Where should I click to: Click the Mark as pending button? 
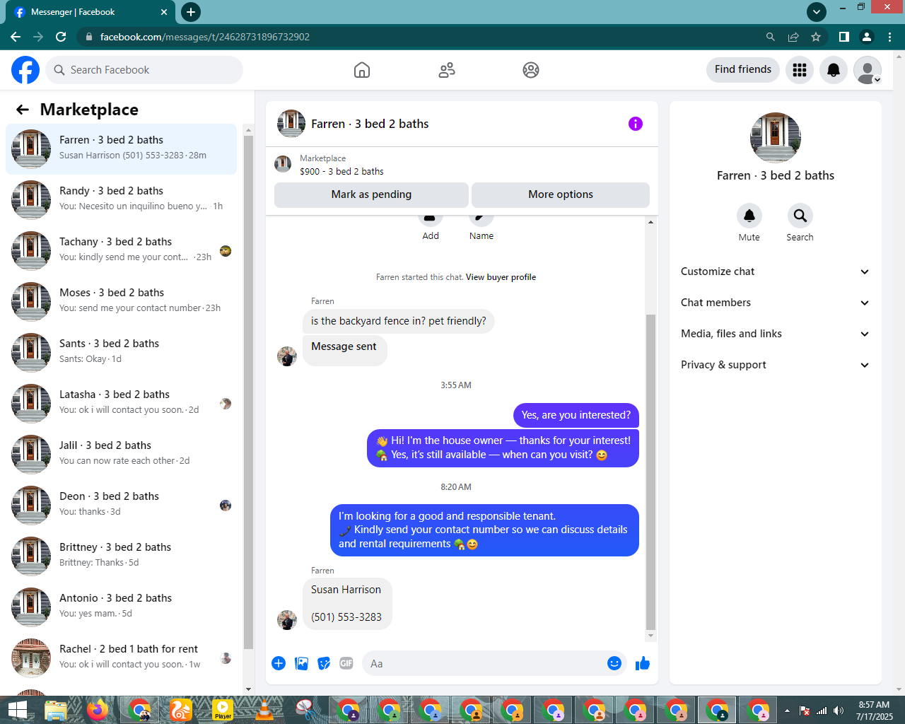point(371,194)
